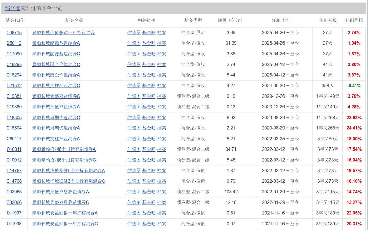Select the 规模（亿元） column header

(x=231, y=21)
